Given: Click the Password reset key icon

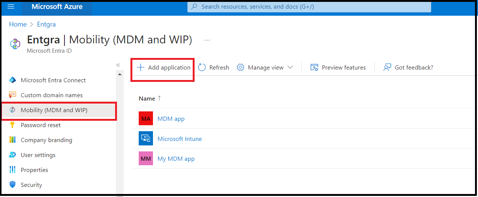Looking at the screenshot, I should pos(12,125).
